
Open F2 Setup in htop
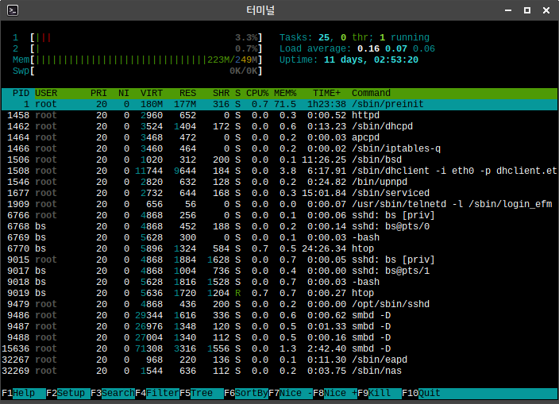(x=68, y=393)
